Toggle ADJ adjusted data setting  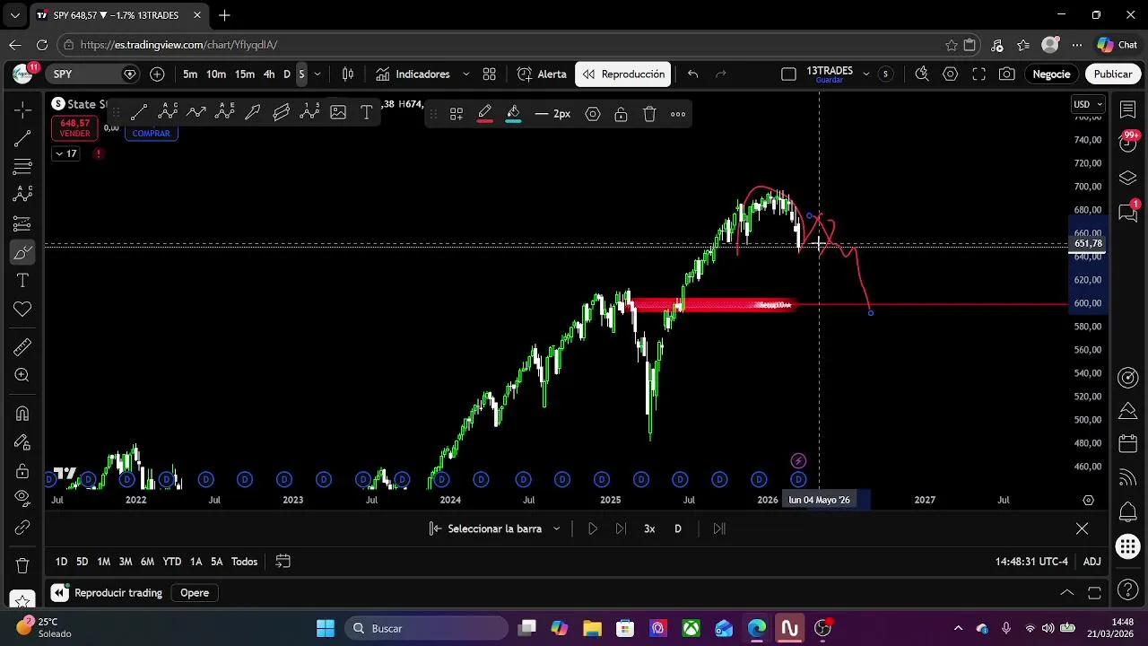(x=1091, y=562)
